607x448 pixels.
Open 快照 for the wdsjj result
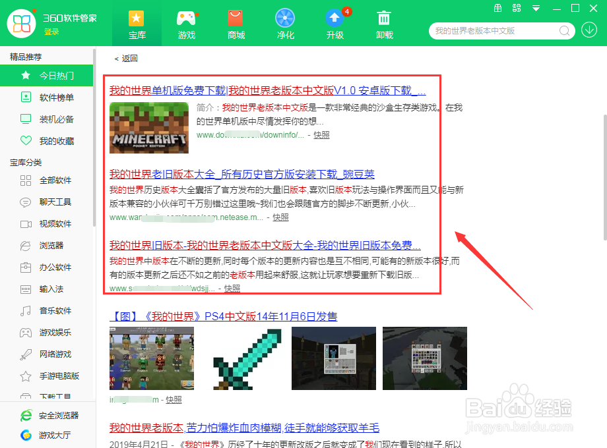click(232, 289)
